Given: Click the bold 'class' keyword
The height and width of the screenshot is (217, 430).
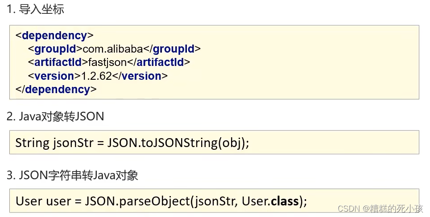Looking at the screenshot, I should point(285,201).
